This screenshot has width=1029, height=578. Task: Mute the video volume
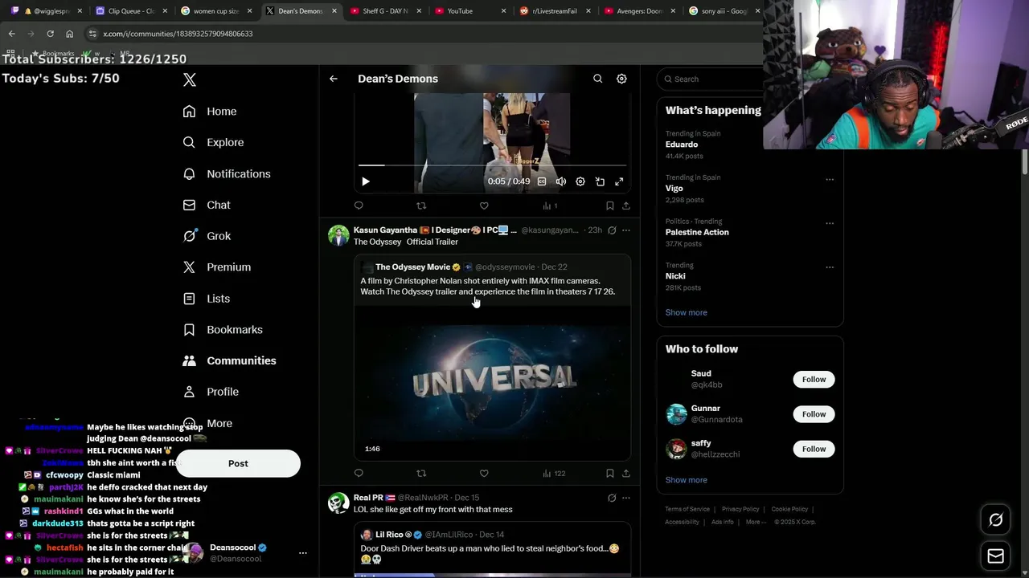(x=561, y=181)
